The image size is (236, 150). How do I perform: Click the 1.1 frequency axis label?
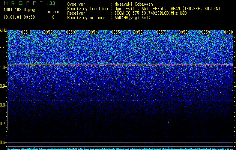tap(3, 49)
